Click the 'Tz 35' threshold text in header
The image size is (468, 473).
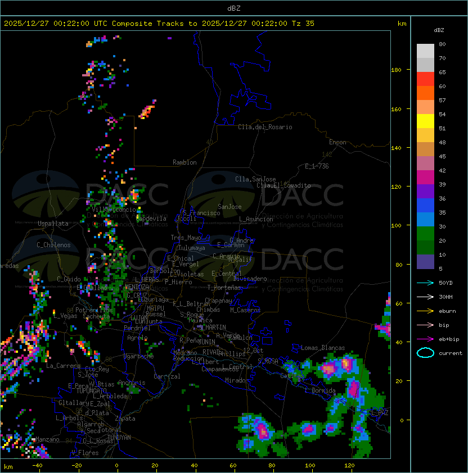coord(303,24)
